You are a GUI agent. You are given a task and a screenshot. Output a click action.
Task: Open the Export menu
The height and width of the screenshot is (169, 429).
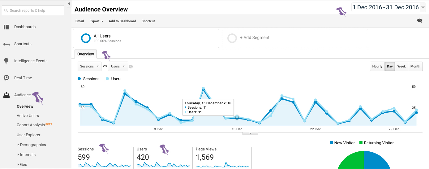pos(96,21)
